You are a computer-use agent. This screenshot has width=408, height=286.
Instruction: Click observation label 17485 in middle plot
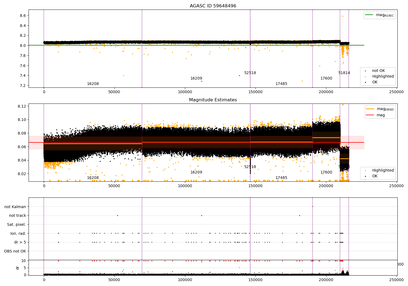pyautogui.click(x=281, y=178)
